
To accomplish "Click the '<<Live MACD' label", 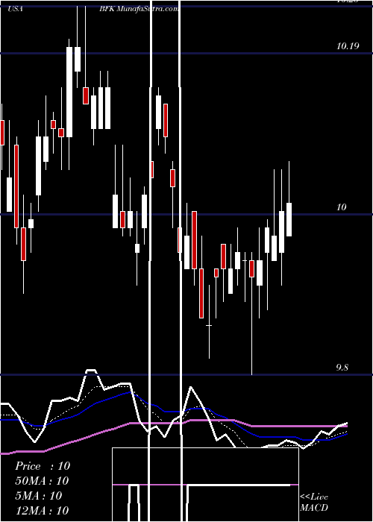I will click(314, 502).
